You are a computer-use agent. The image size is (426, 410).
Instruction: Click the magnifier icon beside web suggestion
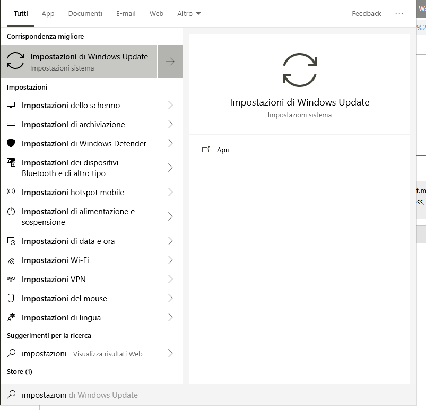[x=11, y=353]
